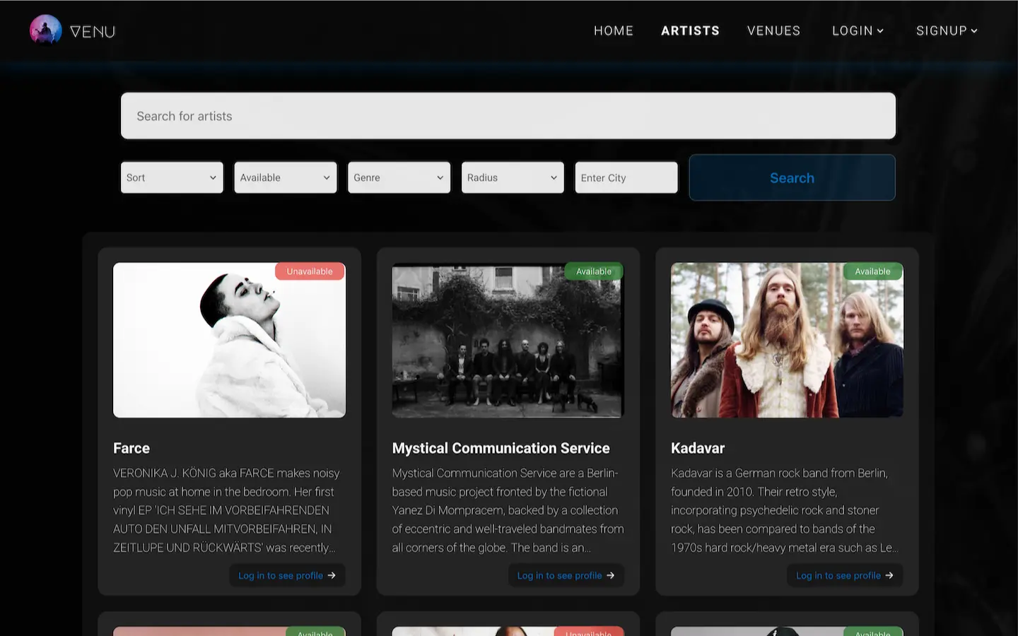Click the Enter City input field
This screenshot has width=1018, height=636.
pos(626,177)
